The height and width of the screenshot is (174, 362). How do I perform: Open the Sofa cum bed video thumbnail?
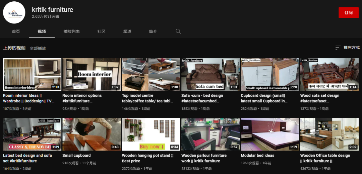point(210,74)
